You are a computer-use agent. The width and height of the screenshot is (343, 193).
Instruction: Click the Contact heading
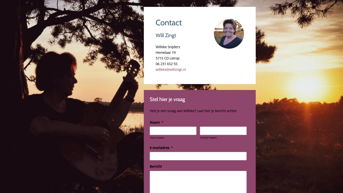[x=169, y=23]
